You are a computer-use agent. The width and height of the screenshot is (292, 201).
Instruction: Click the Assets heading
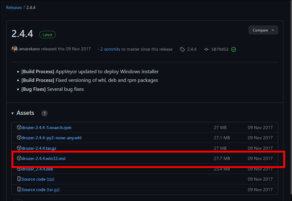[25, 113]
